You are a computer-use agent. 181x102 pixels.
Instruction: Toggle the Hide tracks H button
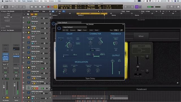tap(32, 14)
